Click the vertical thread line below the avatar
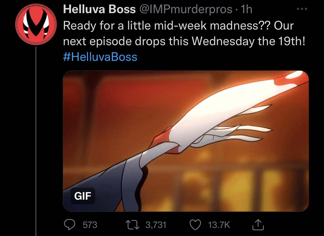The height and width of the screenshot is (236, 324). (x=36, y=141)
